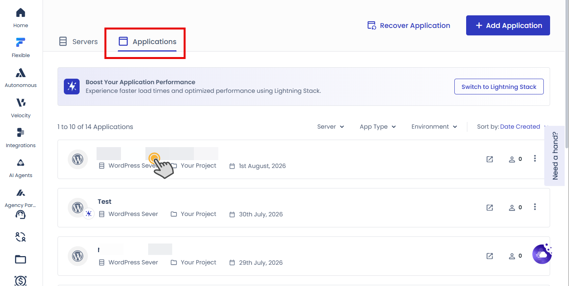Click the cloud chat bubble icon
Viewport: 569px width, 286px height.
(542, 254)
